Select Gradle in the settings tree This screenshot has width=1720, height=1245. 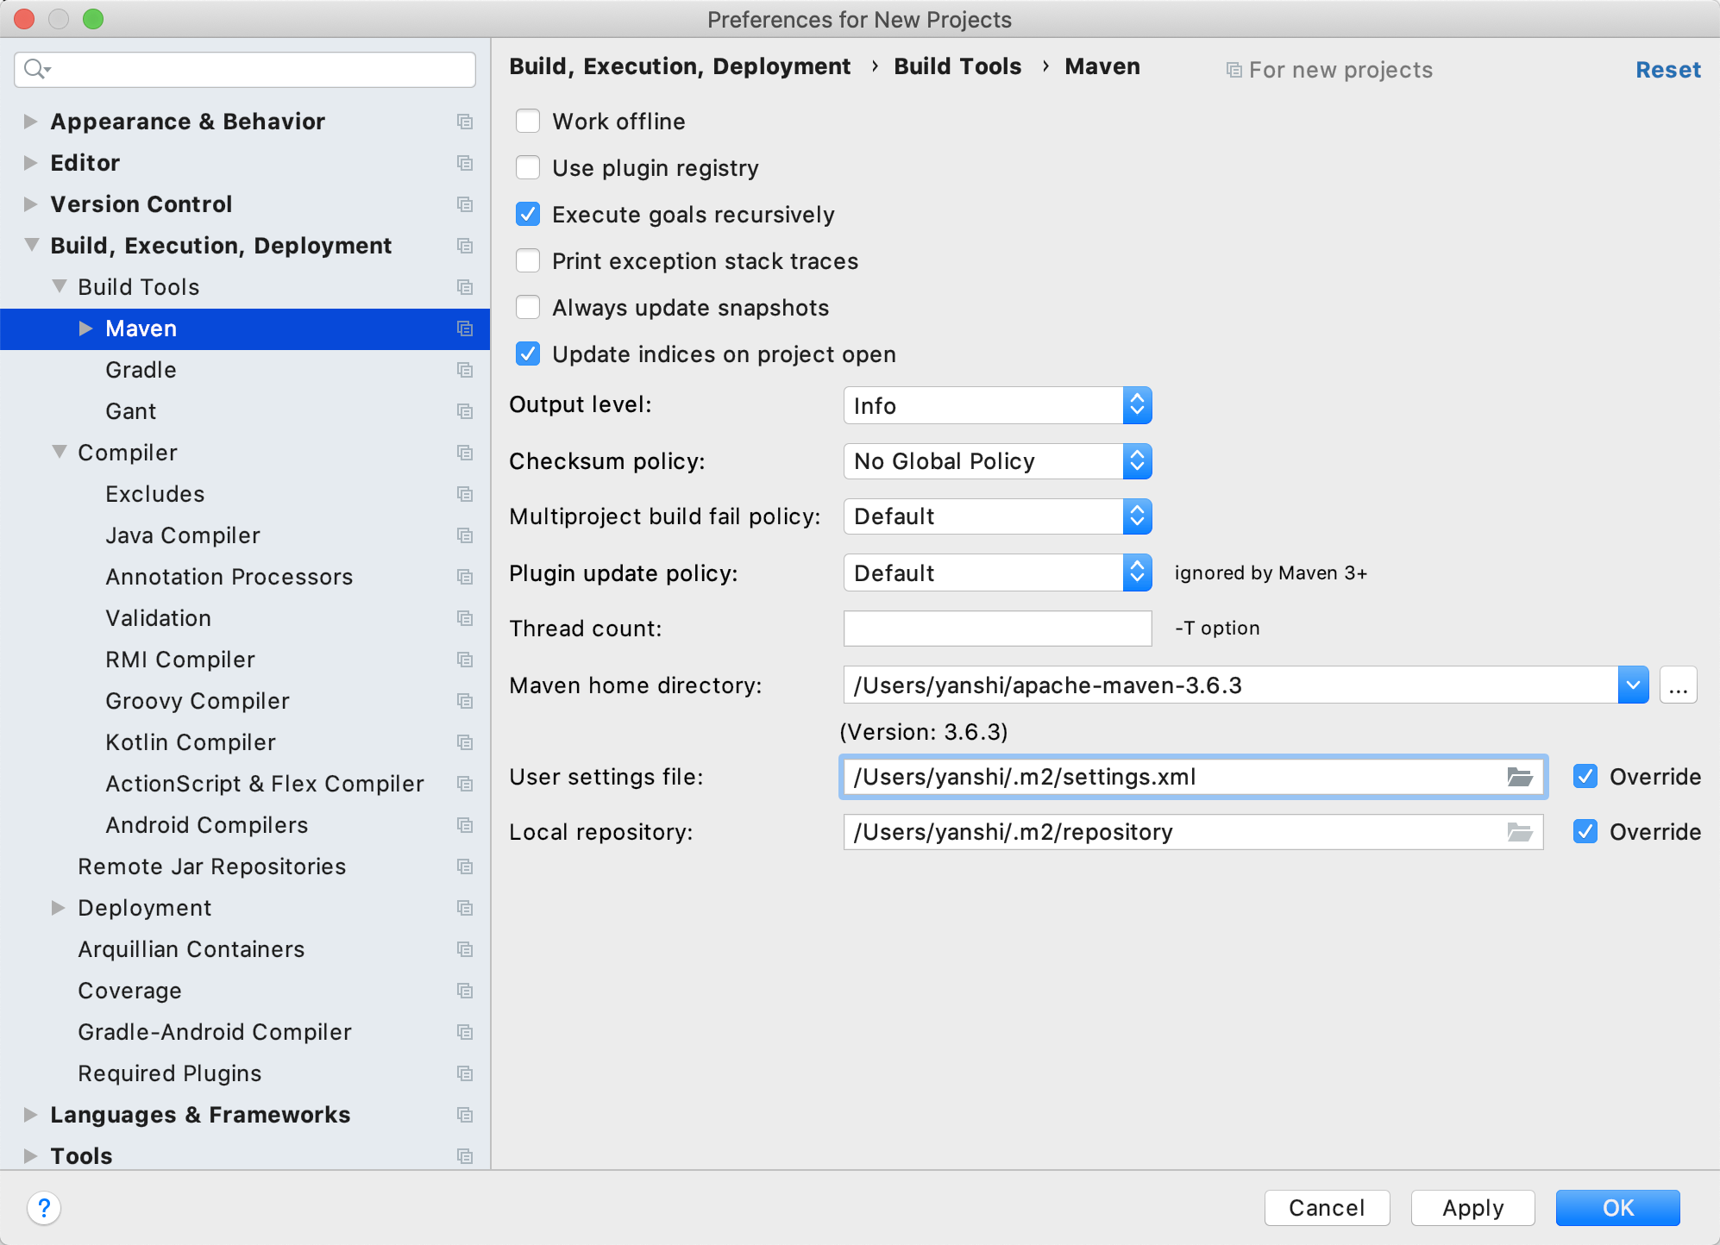pos(141,370)
